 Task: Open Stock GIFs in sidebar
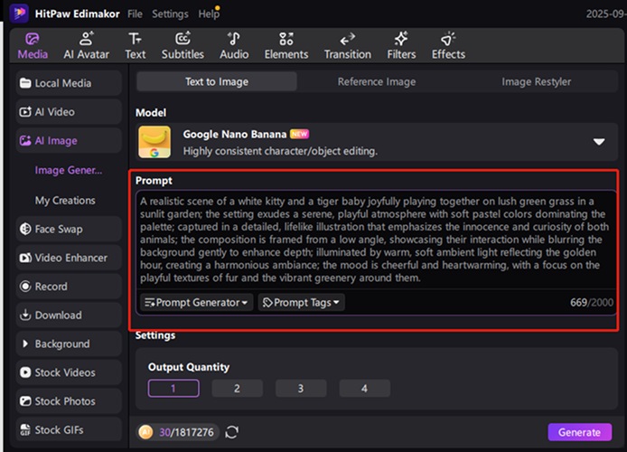click(x=69, y=430)
